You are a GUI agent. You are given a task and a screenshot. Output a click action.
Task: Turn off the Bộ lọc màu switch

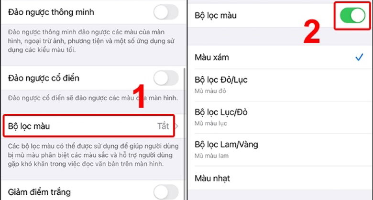click(x=352, y=15)
